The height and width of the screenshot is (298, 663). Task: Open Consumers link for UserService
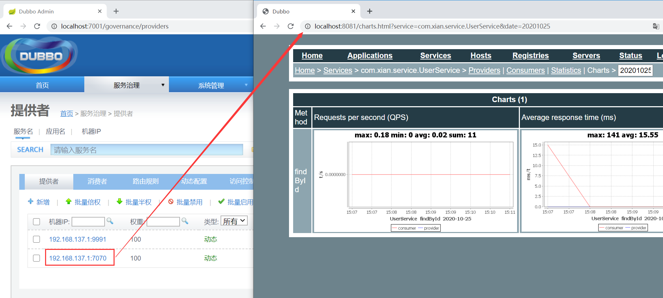tap(526, 70)
